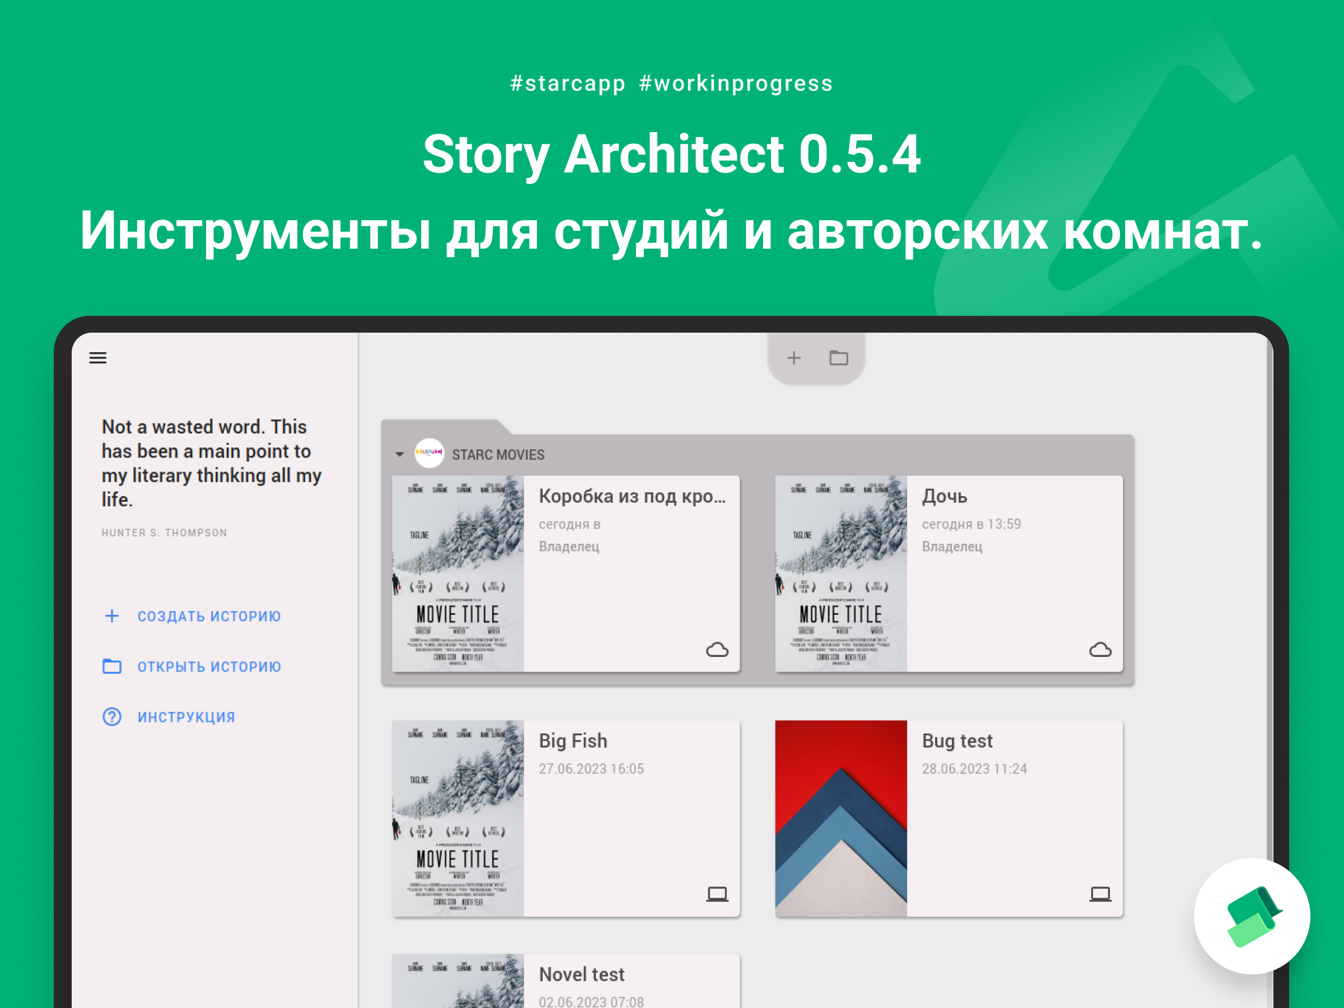Click cloud icon on Дочь card
This screenshot has width=1344, height=1008.
[x=1100, y=650]
